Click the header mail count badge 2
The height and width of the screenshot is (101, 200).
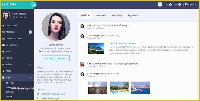pyautogui.click(x=180, y=5)
